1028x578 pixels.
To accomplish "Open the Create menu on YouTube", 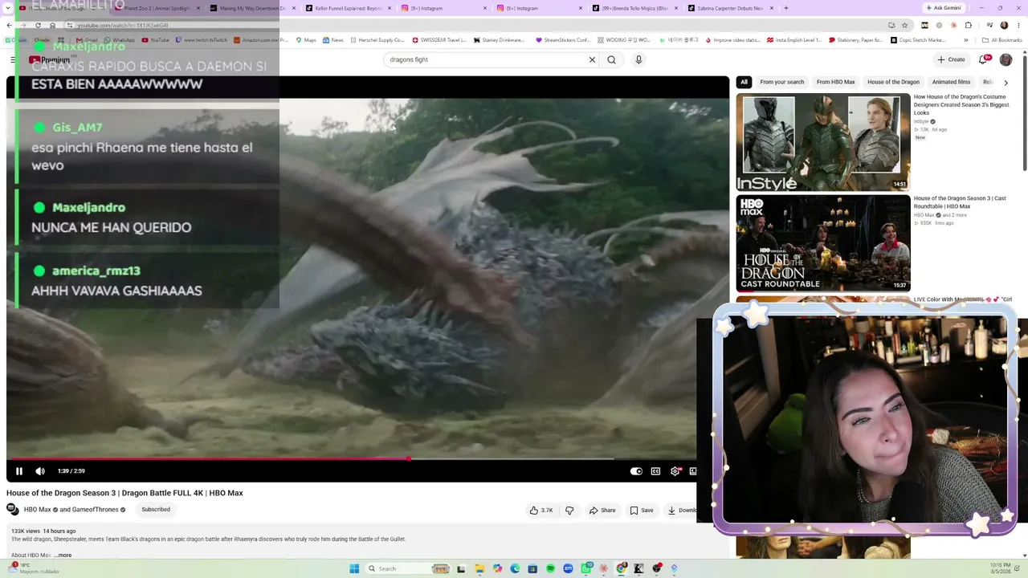I will (x=951, y=59).
